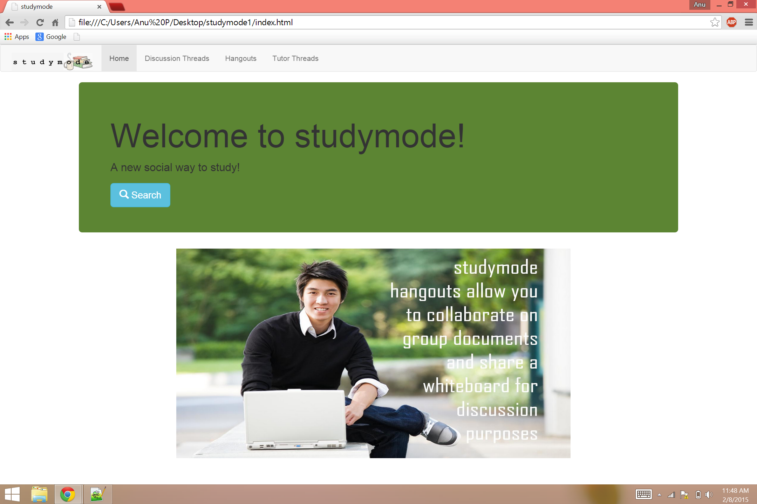Open the Adblock Plus extension icon
757x504 pixels.
tap(731, 22)
